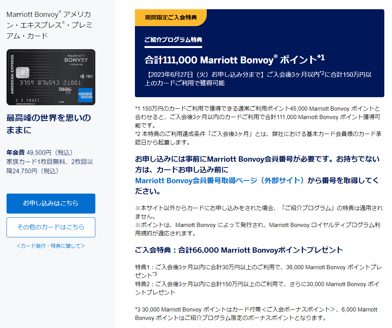This screenshot has width=392, height=328.
Task: Click the 合計111,000 Marriott Bonvoy ポイント headline
Action: (234, 60)
